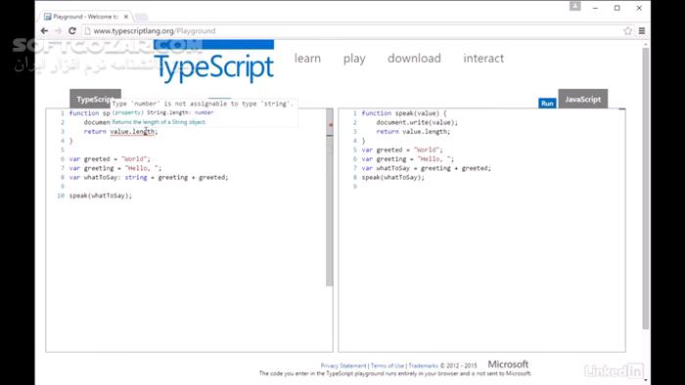Maximize the browser window
Viewport: 685px width, 385px height.
(617, 8)
